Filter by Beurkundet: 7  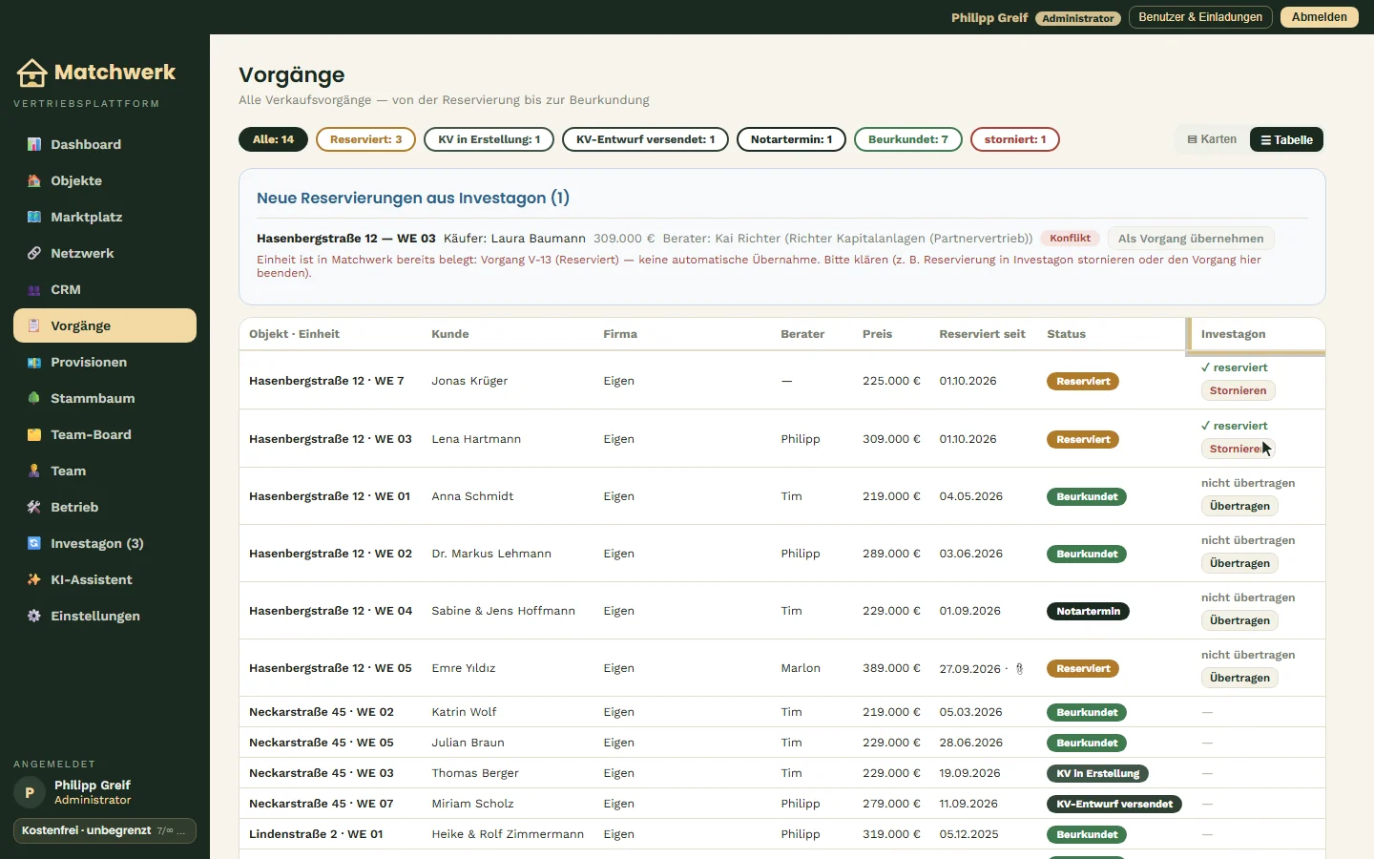[908, 139]
